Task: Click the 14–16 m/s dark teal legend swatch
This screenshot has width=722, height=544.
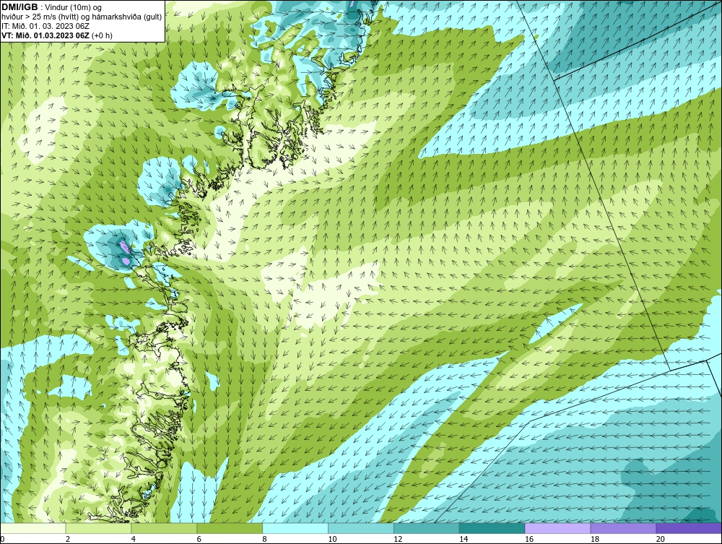Action: (492, 528)
